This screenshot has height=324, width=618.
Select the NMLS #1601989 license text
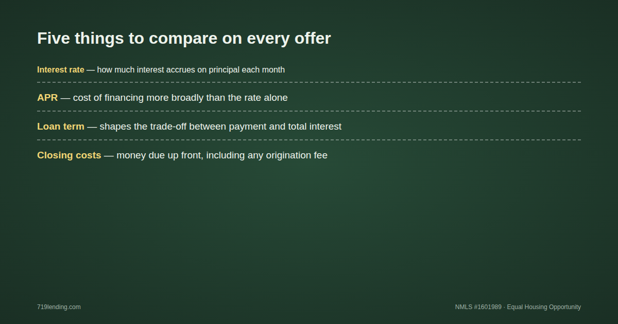478,307
